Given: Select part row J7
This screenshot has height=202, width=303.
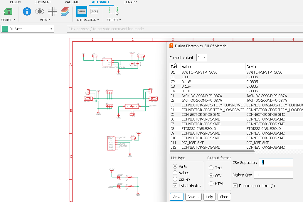Looking at the screenshot, I should click(x=237, y=124).
